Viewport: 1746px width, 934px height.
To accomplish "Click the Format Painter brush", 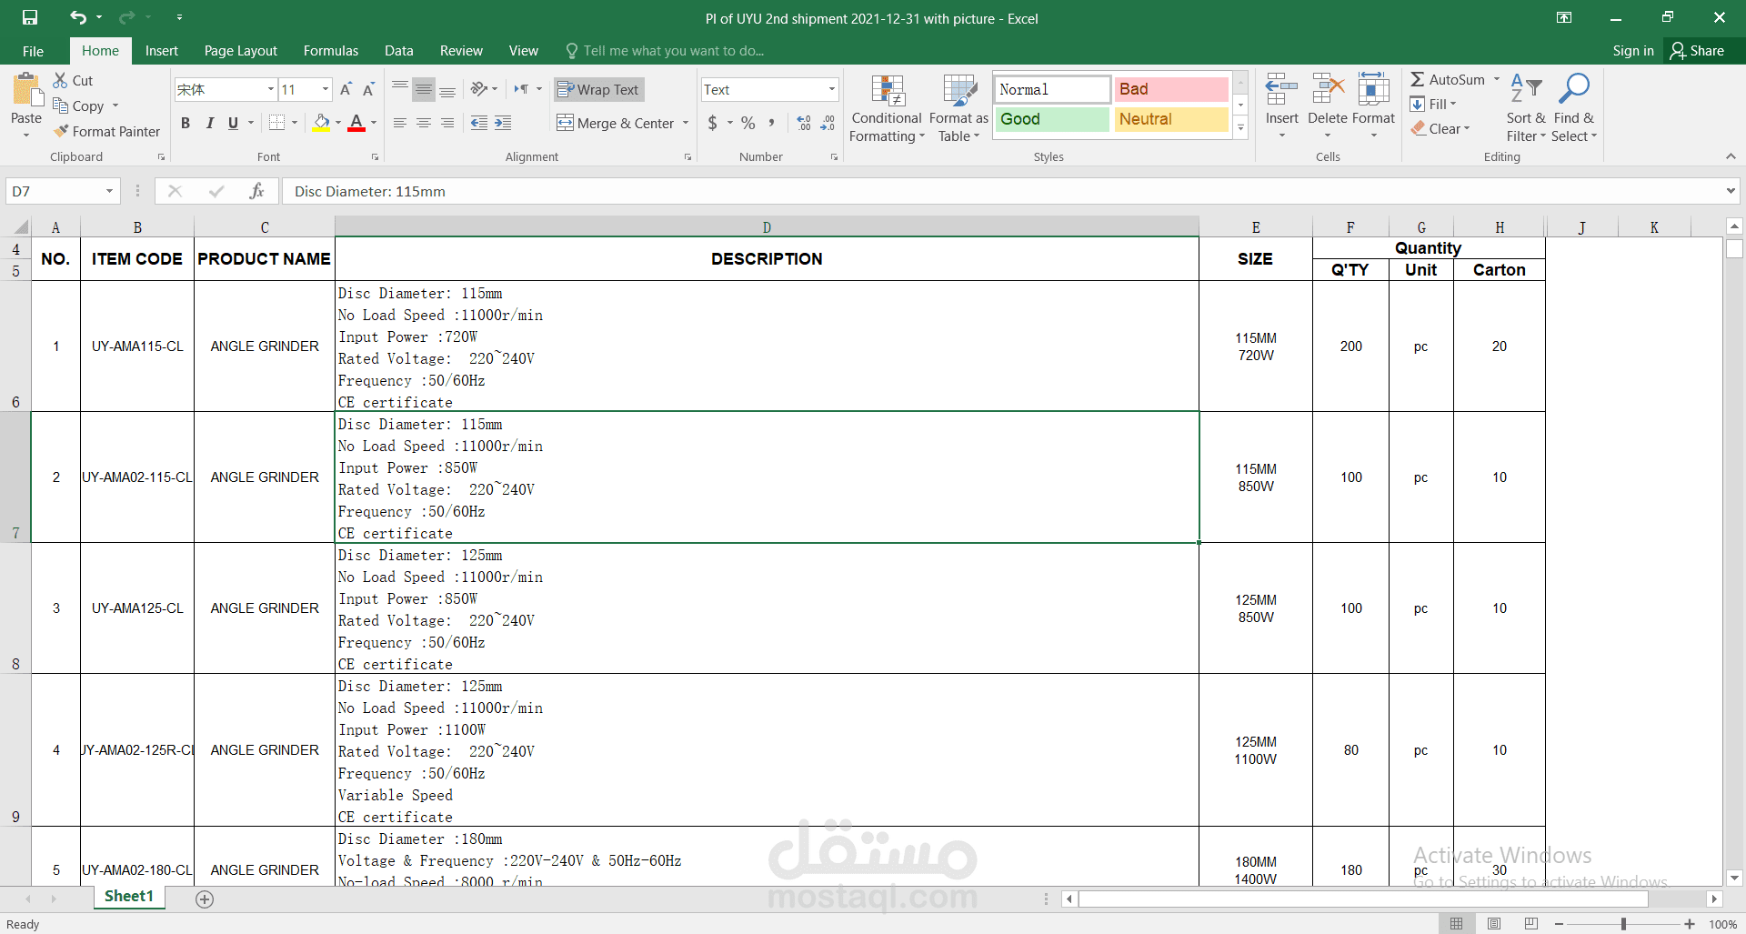I will tap(61, 131).
